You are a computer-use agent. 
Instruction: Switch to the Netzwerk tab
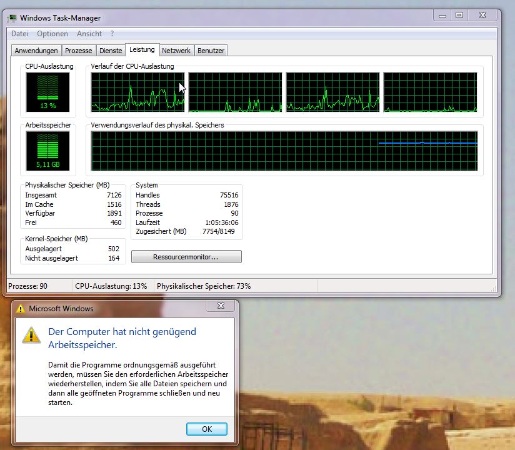(176, 51)
